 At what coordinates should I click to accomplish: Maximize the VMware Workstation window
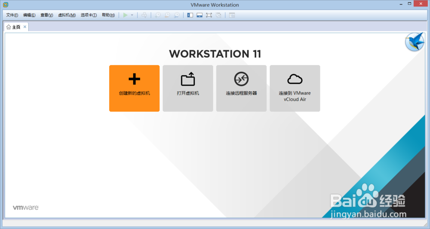pyautogui.click(x=409, y=4)
